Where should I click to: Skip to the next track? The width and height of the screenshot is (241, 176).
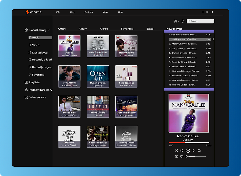(x=194, y=150)
